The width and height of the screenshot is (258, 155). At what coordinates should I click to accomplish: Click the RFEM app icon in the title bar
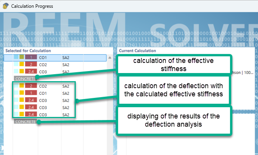click(5, 6)
